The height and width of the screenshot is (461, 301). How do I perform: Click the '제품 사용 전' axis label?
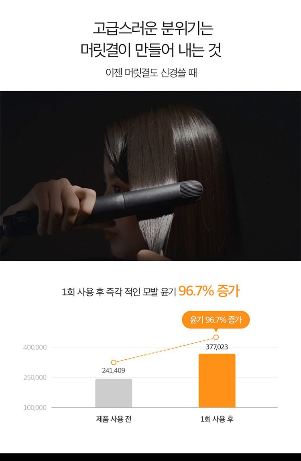(x=114, y=419)
